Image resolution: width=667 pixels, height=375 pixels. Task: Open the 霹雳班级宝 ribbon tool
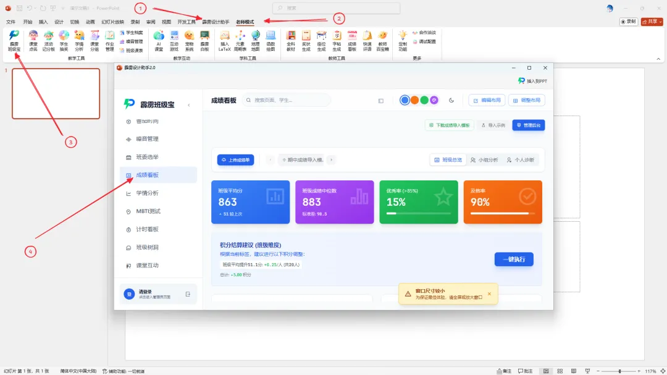click(x=14, y=41)
